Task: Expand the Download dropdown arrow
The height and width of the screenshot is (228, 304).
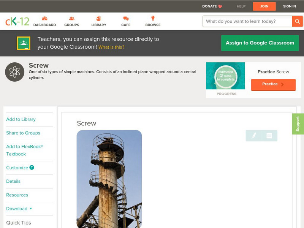Action: 31,209
